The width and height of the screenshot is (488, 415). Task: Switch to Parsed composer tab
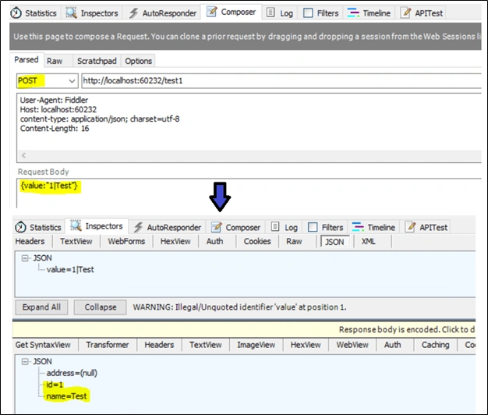[x=27, y=59]
